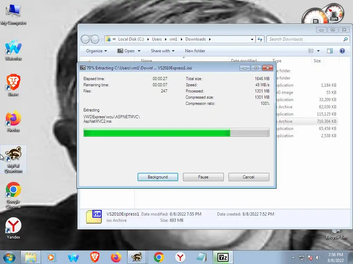Change the view with the views icon
The image size is (353, 264).
(311, 51)
